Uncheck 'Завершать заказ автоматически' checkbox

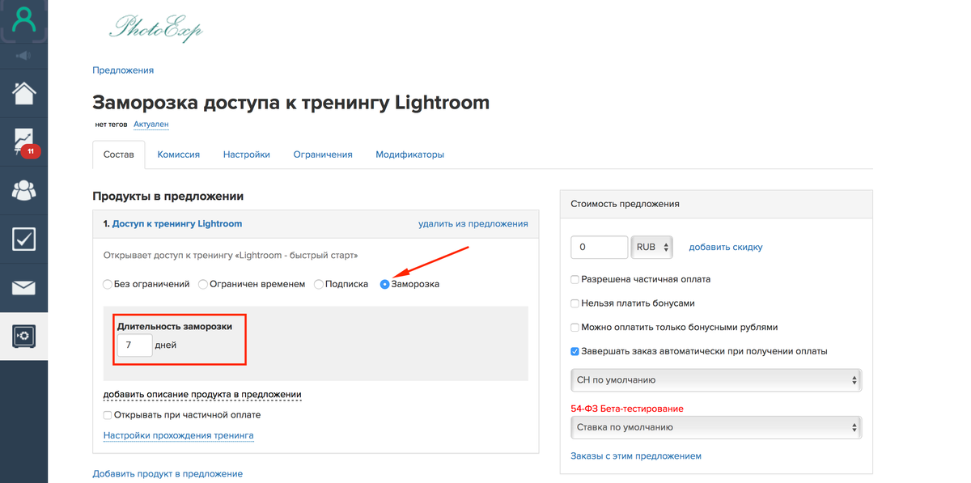pos(575,352)
